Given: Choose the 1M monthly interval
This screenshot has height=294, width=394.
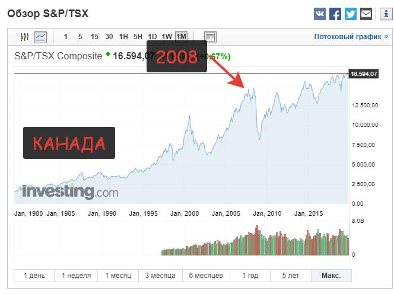Looking at the screenshot, I should point(181,37).
